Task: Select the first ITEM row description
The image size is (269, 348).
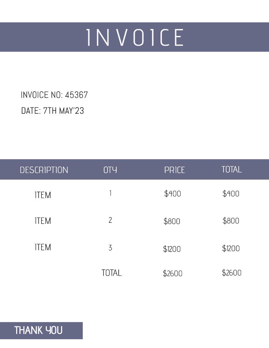Action: tap(43, 195)
